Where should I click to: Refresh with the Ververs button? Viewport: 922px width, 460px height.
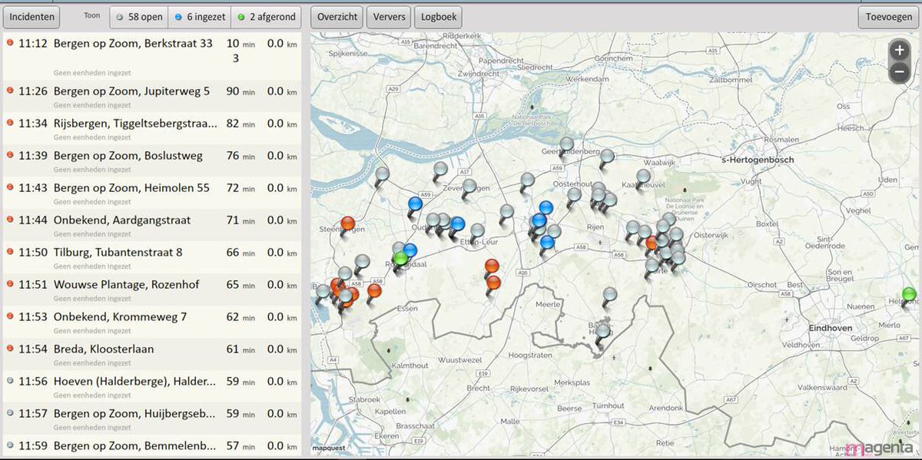pos(389,17)
